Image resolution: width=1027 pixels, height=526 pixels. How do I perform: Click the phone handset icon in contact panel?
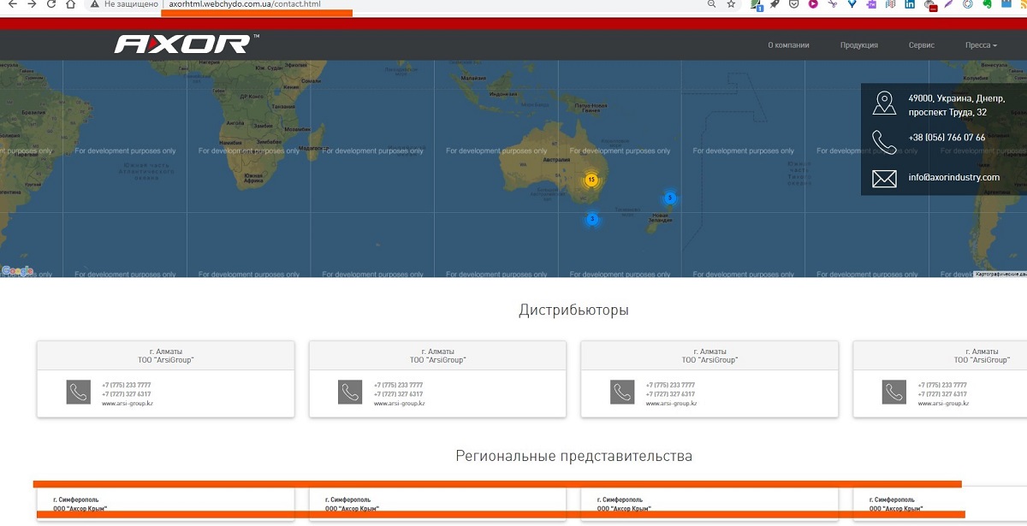(x=884, y=141)
